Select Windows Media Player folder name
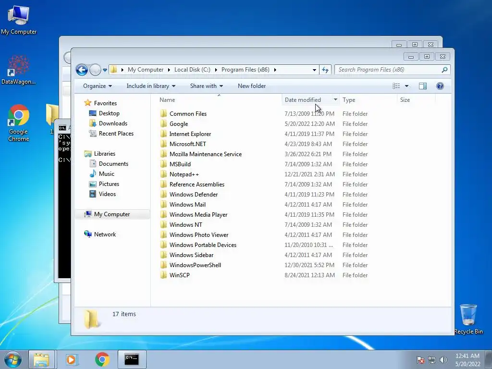 [x=198, y=215]
